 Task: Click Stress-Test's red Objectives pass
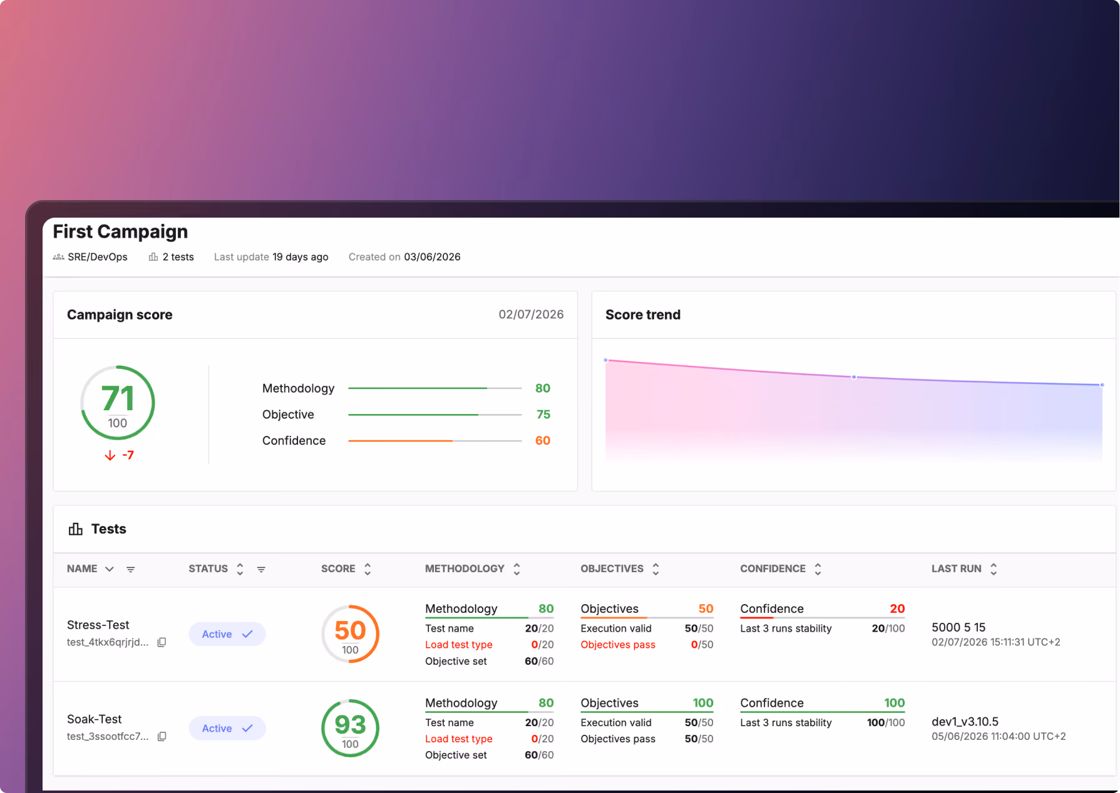click(618, 645)
